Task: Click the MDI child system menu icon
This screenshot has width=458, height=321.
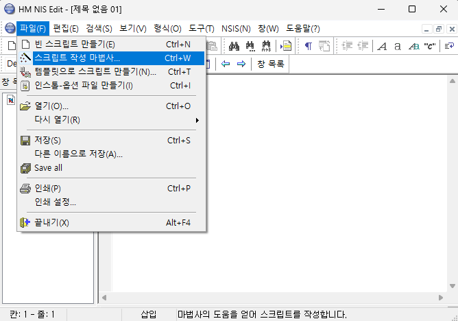Action: click(x=10, y=28)
